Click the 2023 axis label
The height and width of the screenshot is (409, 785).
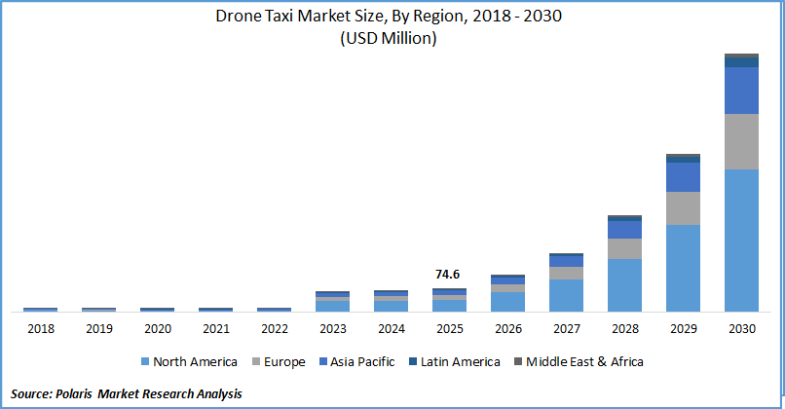coord(333,329)
